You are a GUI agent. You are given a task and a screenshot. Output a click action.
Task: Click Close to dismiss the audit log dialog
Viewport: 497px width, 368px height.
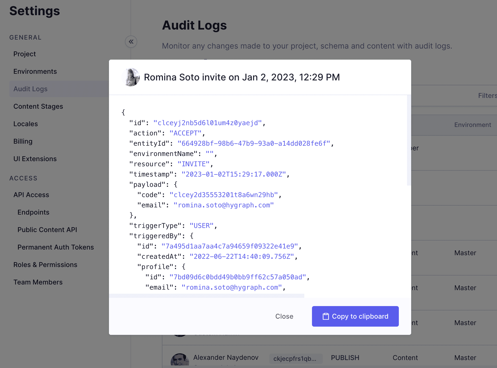coord(284,316)
